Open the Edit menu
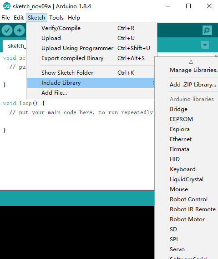 coord(19,17)
